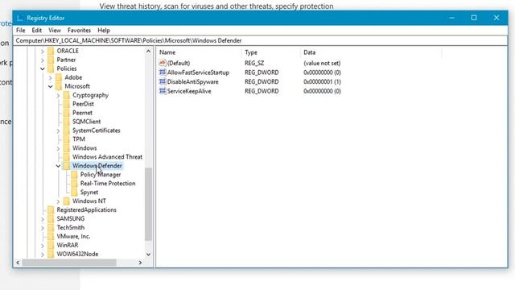
Task: Select the Windows key under Microsoft
Action: [x=84, y=148]
